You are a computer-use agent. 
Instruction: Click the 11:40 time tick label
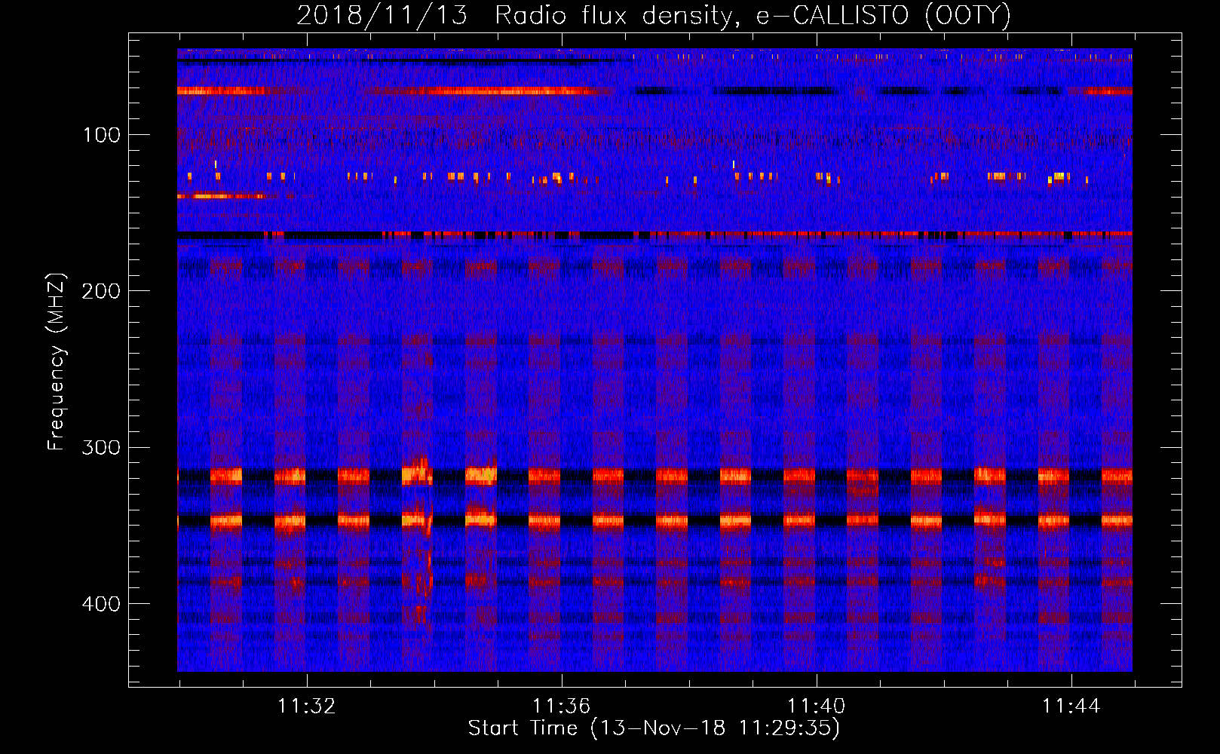(817, 706)
